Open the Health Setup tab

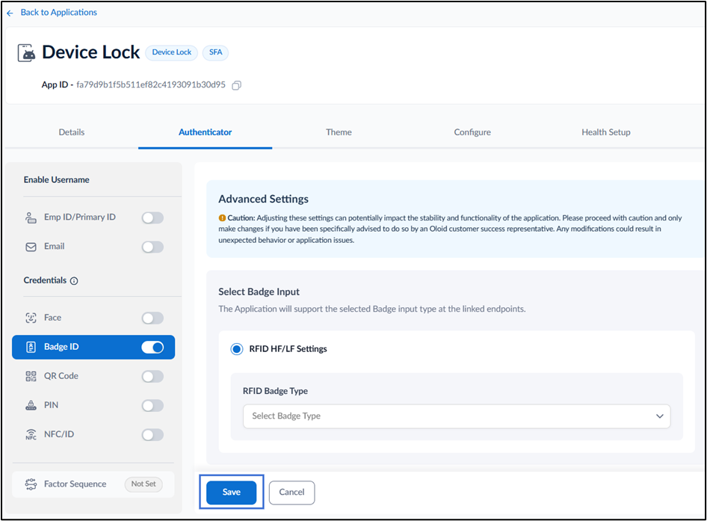(x=605, y=132)
